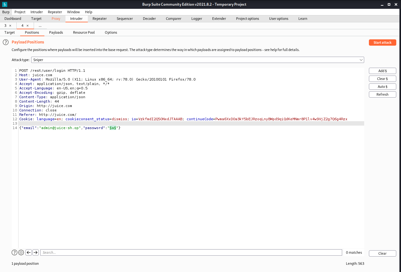Click the Content-Type: application/json line
401x272 pixels.
[x=52, y=97]
